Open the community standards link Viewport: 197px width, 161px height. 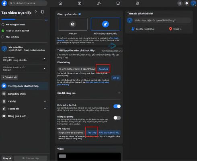[88, 39]
